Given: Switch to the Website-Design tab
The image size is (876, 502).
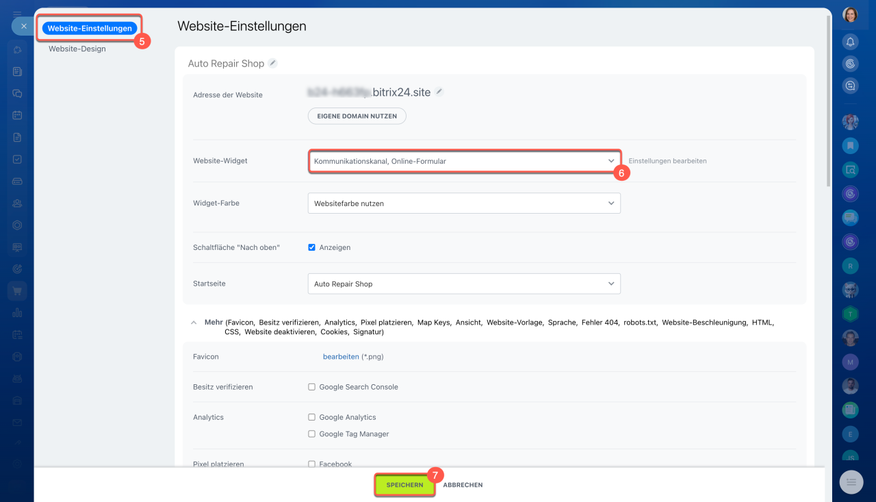Looking at the screenshot, I should (77, 49).
